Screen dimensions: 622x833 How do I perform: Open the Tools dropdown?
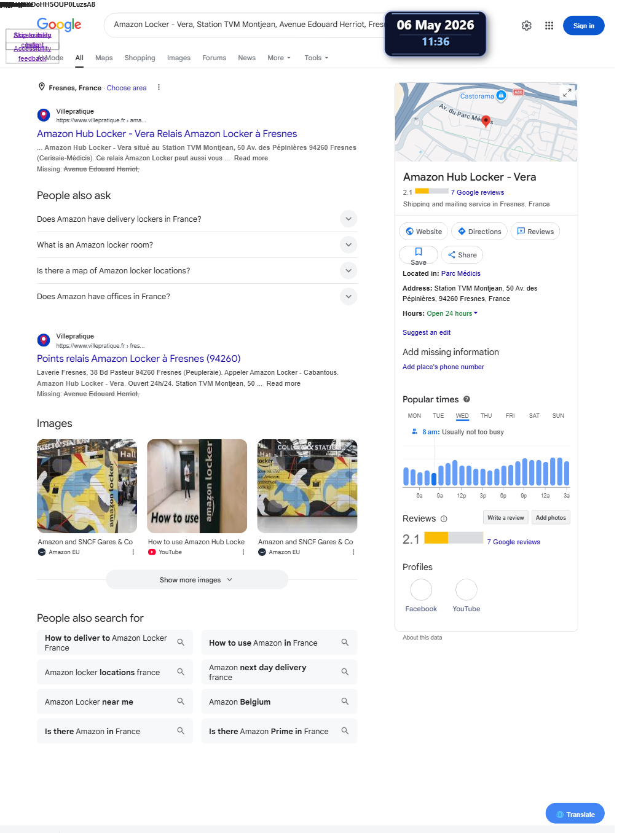pyautogui.click(x=317, y=58)
